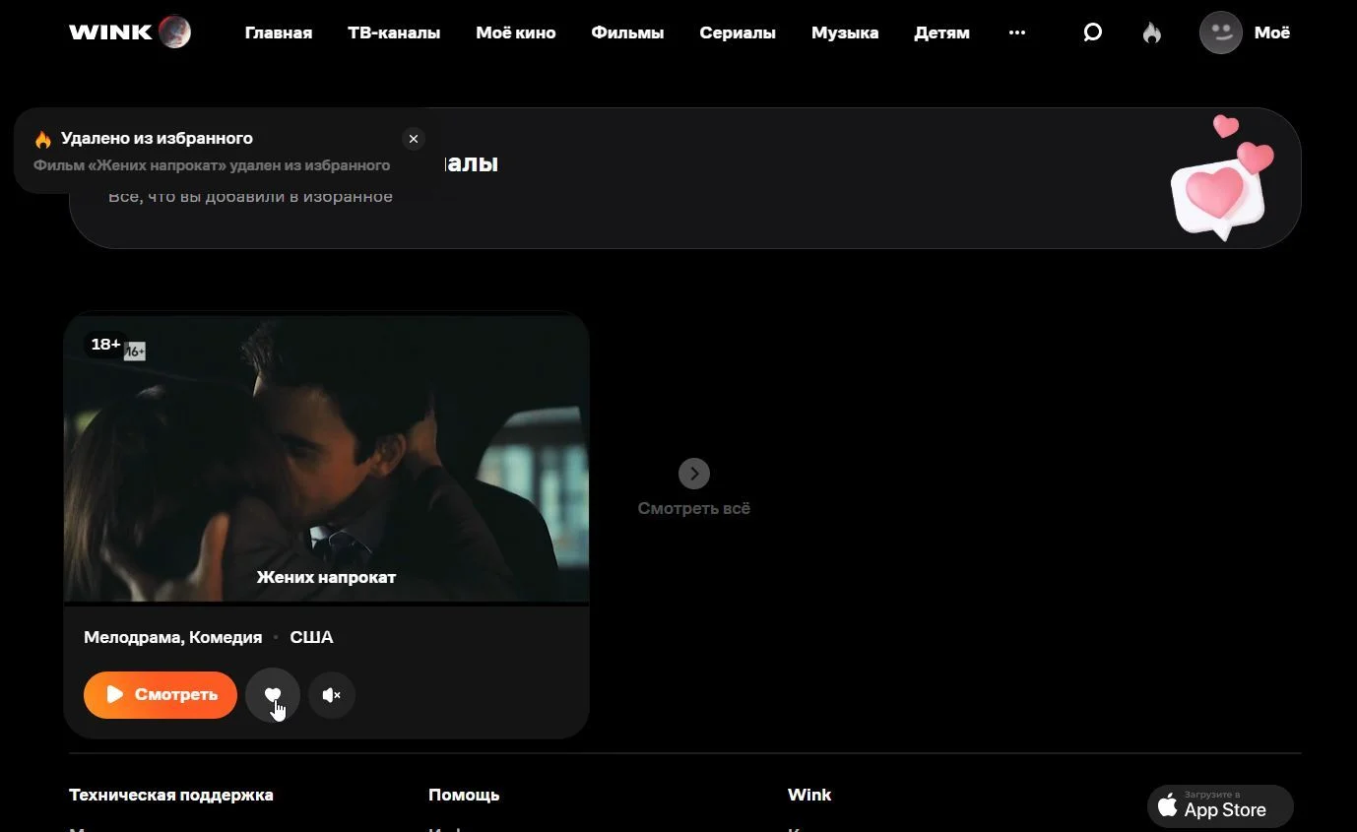Screen dimensions: 1357x832
Task: Open the 'ТВ-каналы' section
Action: coord(394,32)
